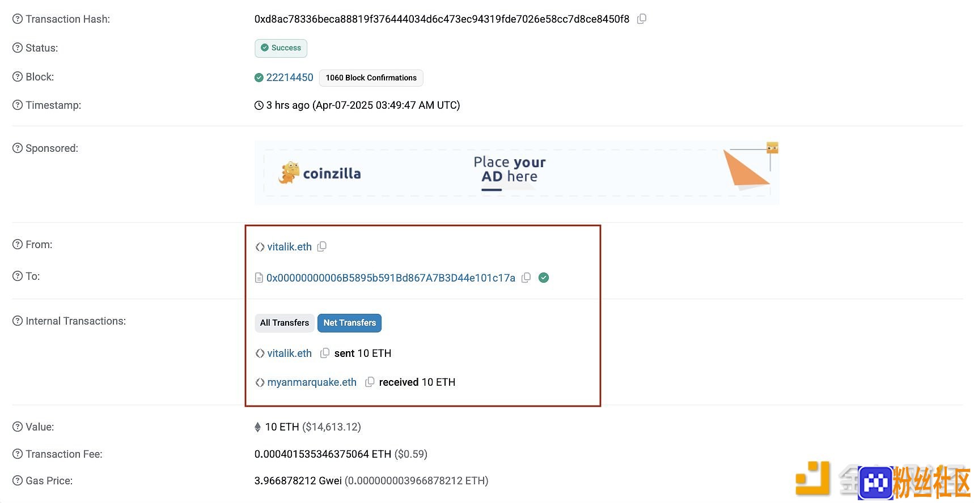Click the coinzilla sponsored ad banner
Viewport: 974px width, 503px height.
tap(516, 173)
